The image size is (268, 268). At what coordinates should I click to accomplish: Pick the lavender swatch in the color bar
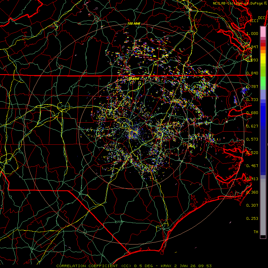tap(263, 94)
